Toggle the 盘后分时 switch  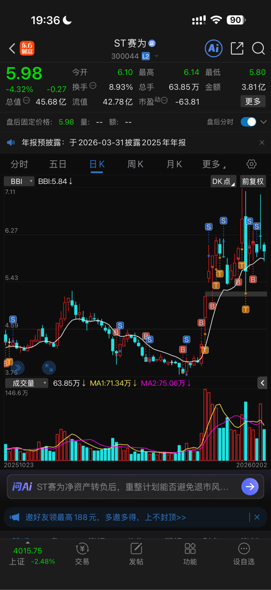pyautogui.click(x=248, y=122)
